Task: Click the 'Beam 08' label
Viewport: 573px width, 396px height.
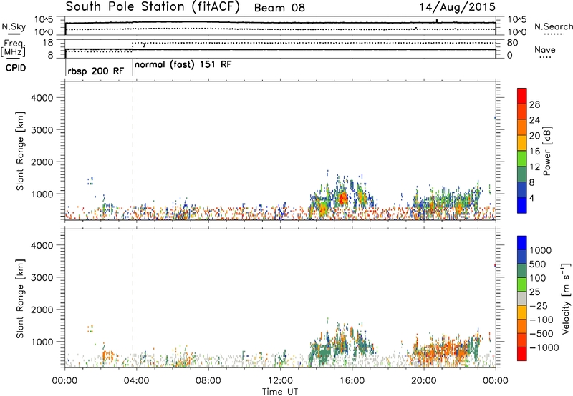Action: (x=279, y=8)
